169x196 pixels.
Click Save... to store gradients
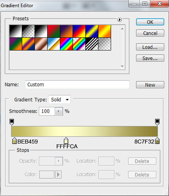[150, 58]
